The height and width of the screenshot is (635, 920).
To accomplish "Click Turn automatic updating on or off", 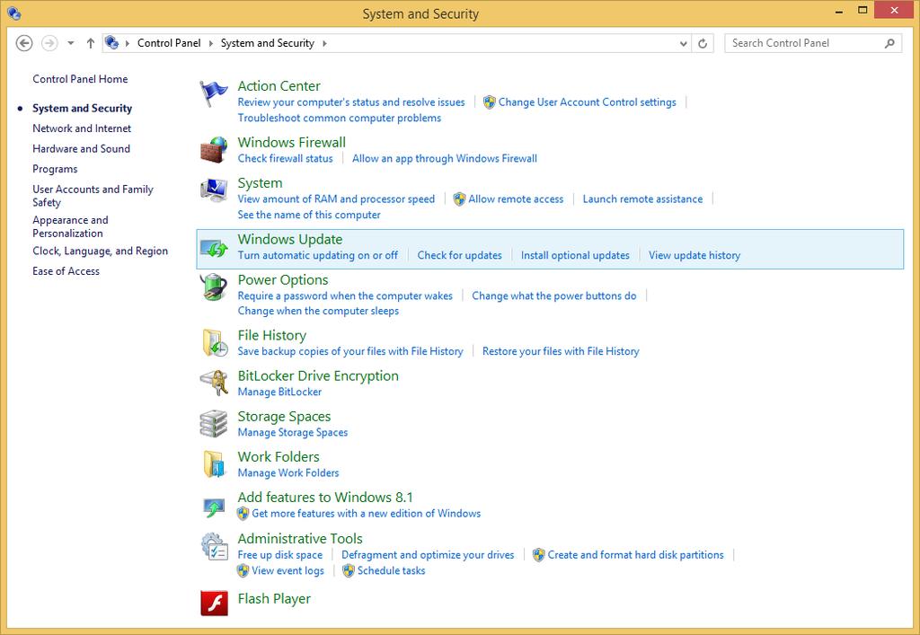I will [317, 256].
